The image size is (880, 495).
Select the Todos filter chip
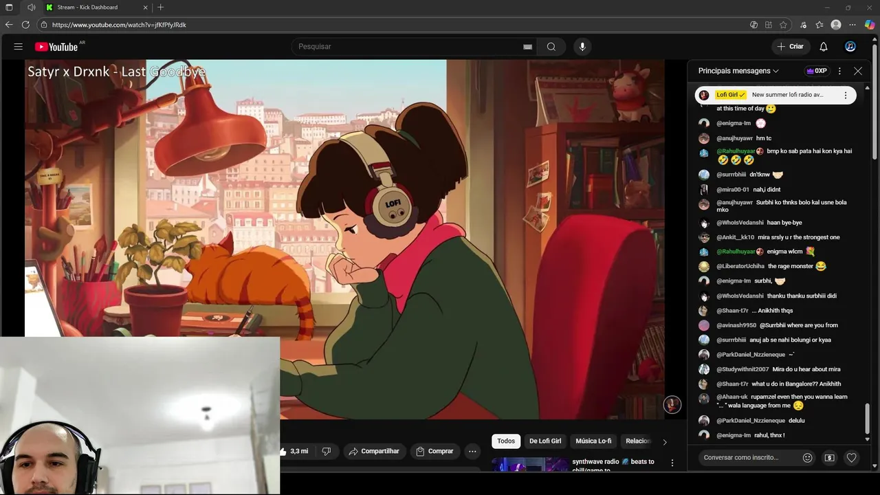point(506,441)
